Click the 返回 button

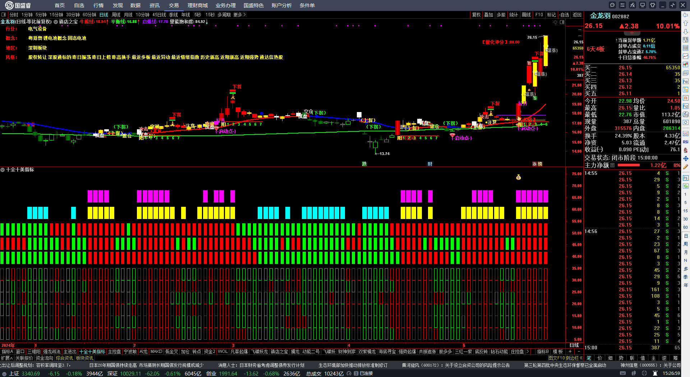(577, 15)
